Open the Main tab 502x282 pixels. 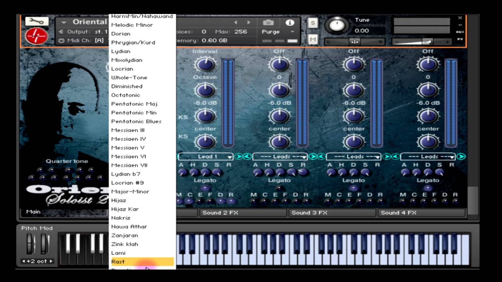(x=33, y=212)
